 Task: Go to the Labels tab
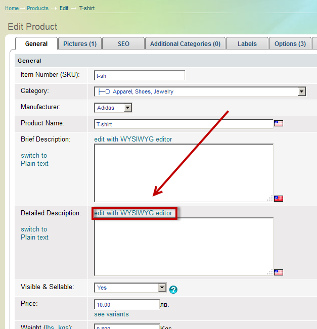247,44
